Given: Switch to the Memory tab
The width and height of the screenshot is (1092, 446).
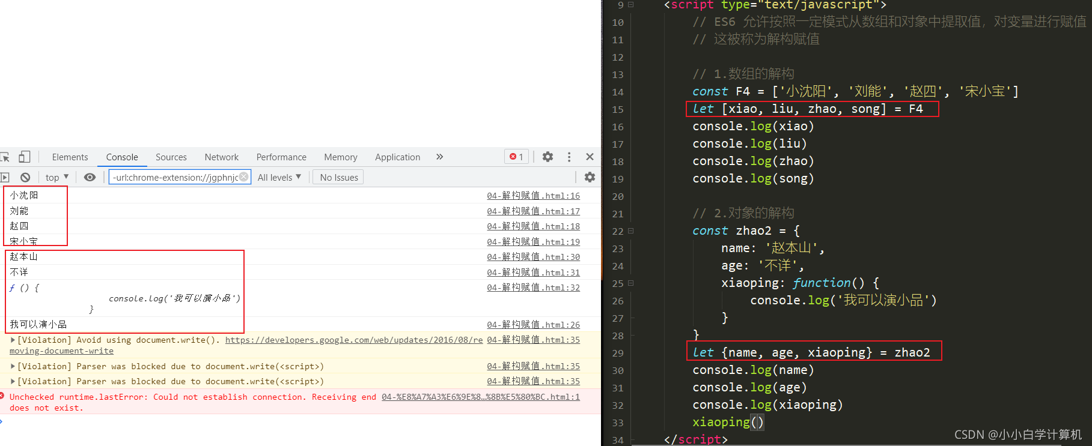Looking at the screenshot, I should click(341, 157).
